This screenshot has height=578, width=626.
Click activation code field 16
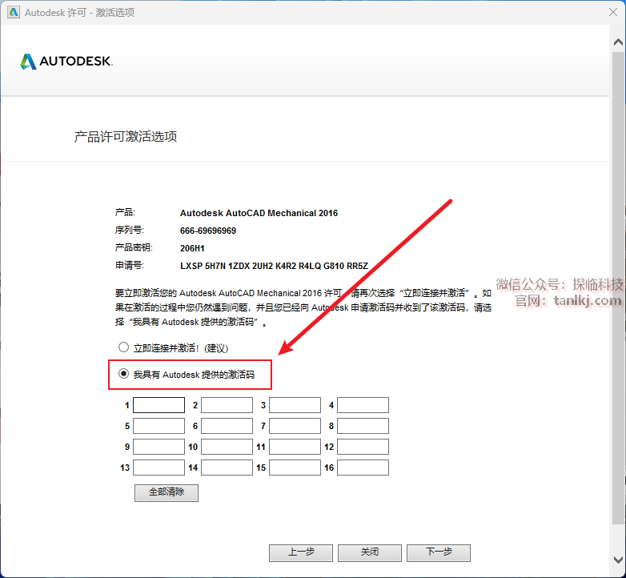click(x=363, y=468)
